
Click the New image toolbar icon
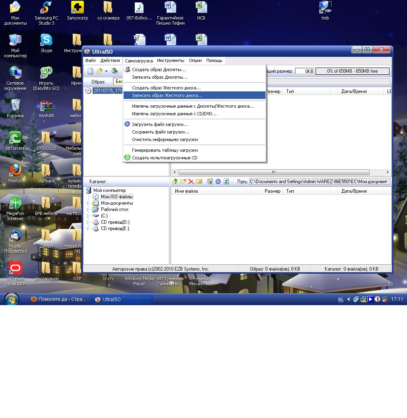(x=91, y=71)
